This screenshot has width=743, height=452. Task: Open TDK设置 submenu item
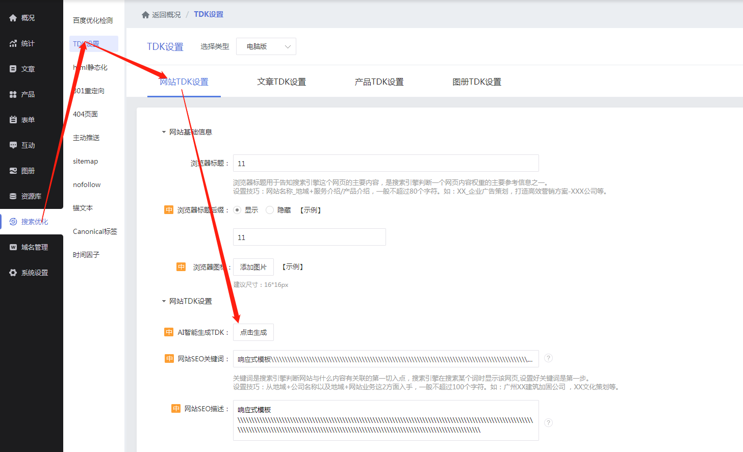click(94, 44)
